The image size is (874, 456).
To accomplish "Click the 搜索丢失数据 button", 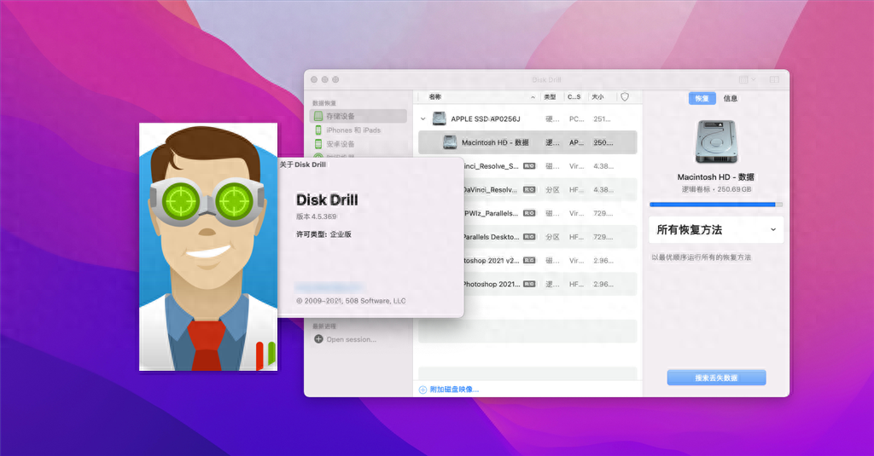I will 716,378.
